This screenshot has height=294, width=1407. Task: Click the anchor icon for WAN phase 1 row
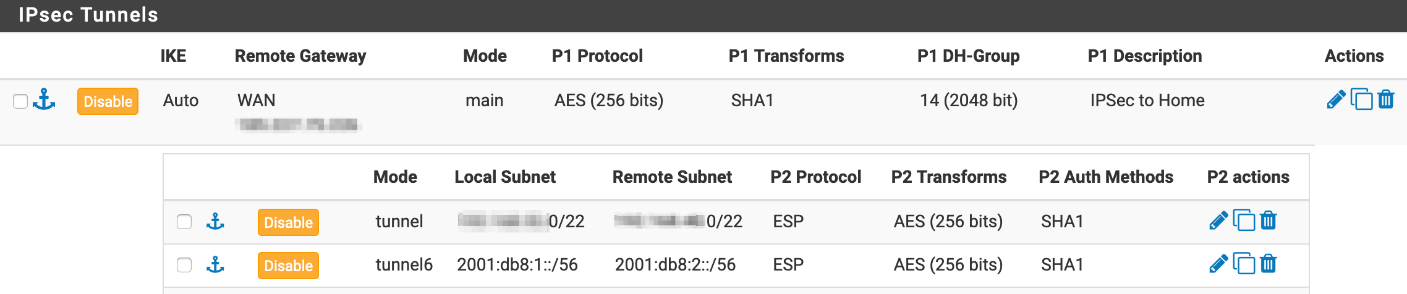click(x=44, y=99)
